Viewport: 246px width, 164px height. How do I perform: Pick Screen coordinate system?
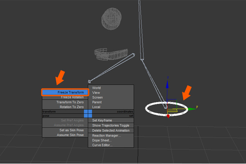111,98
